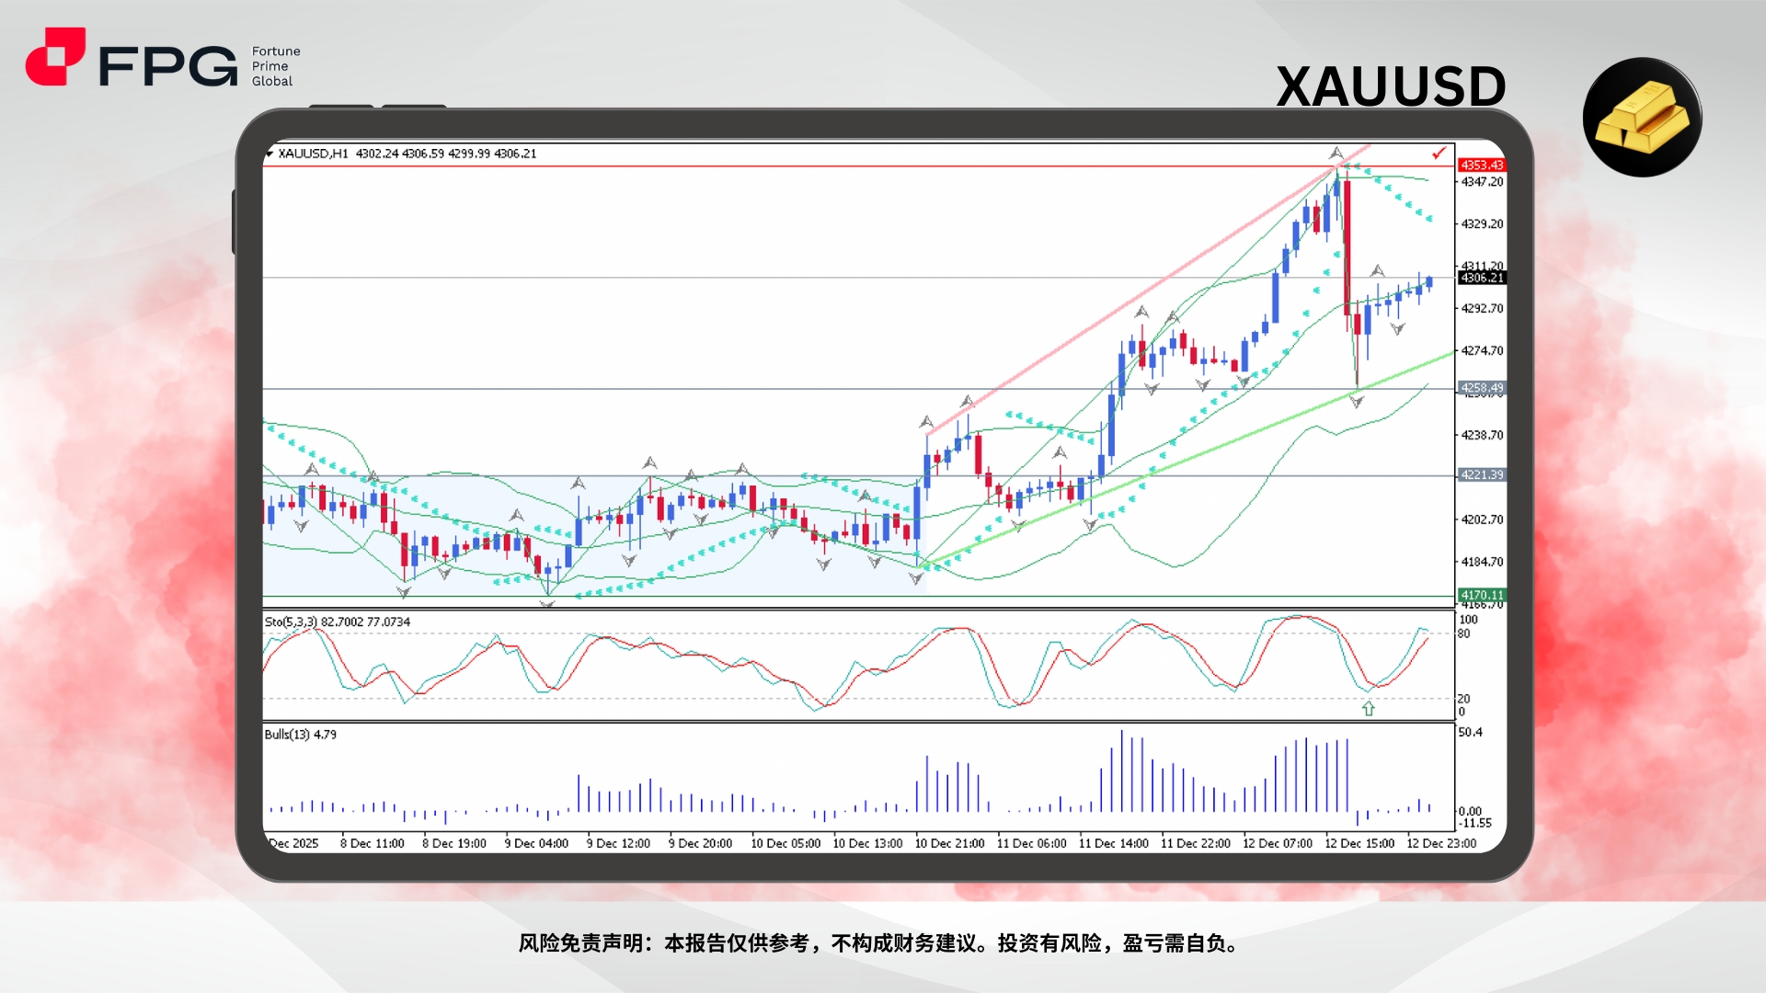
Task: Click the black triangle beside XAUUSD,H1 label
Action: (269, 154)
